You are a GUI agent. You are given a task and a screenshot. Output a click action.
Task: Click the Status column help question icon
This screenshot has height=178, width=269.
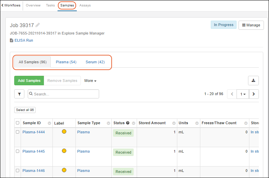[128, 123]
